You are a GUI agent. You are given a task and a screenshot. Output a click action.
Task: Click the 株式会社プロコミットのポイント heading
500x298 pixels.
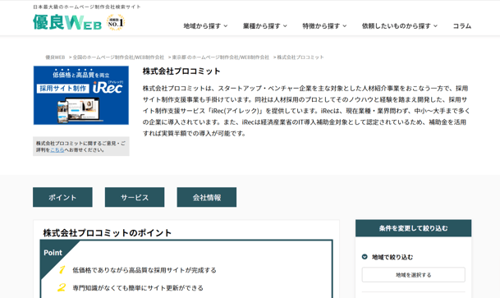point(108,233)
